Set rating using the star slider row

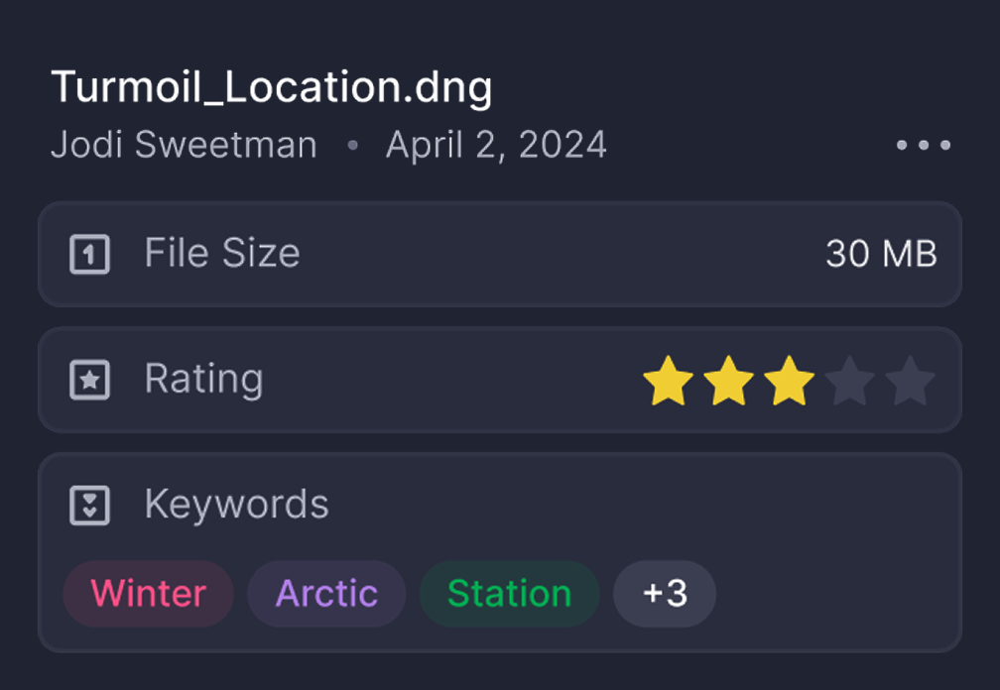[791, 380]
